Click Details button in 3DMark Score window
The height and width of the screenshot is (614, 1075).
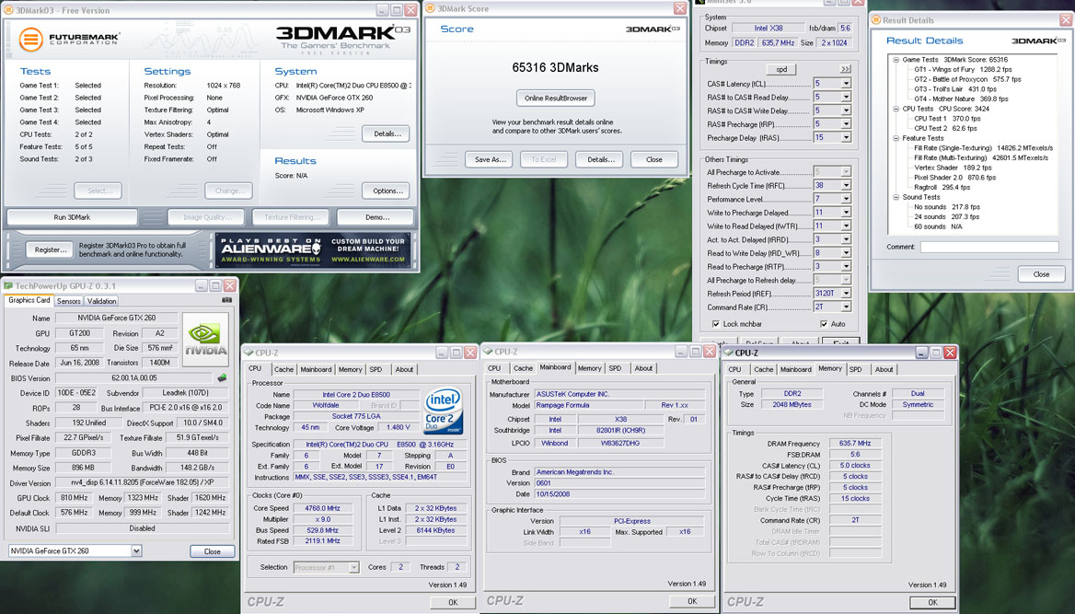600,159
